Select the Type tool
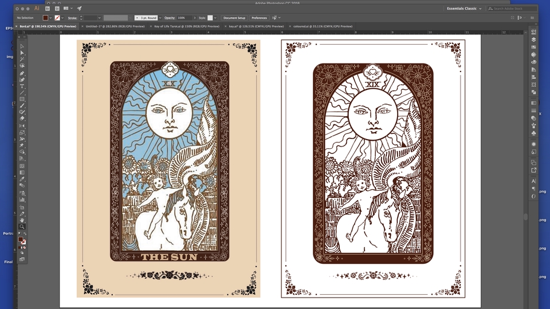 point(22,86)
